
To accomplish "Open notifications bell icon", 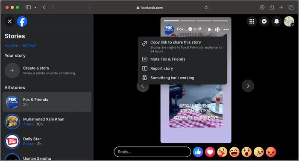I will pos(276,21).
